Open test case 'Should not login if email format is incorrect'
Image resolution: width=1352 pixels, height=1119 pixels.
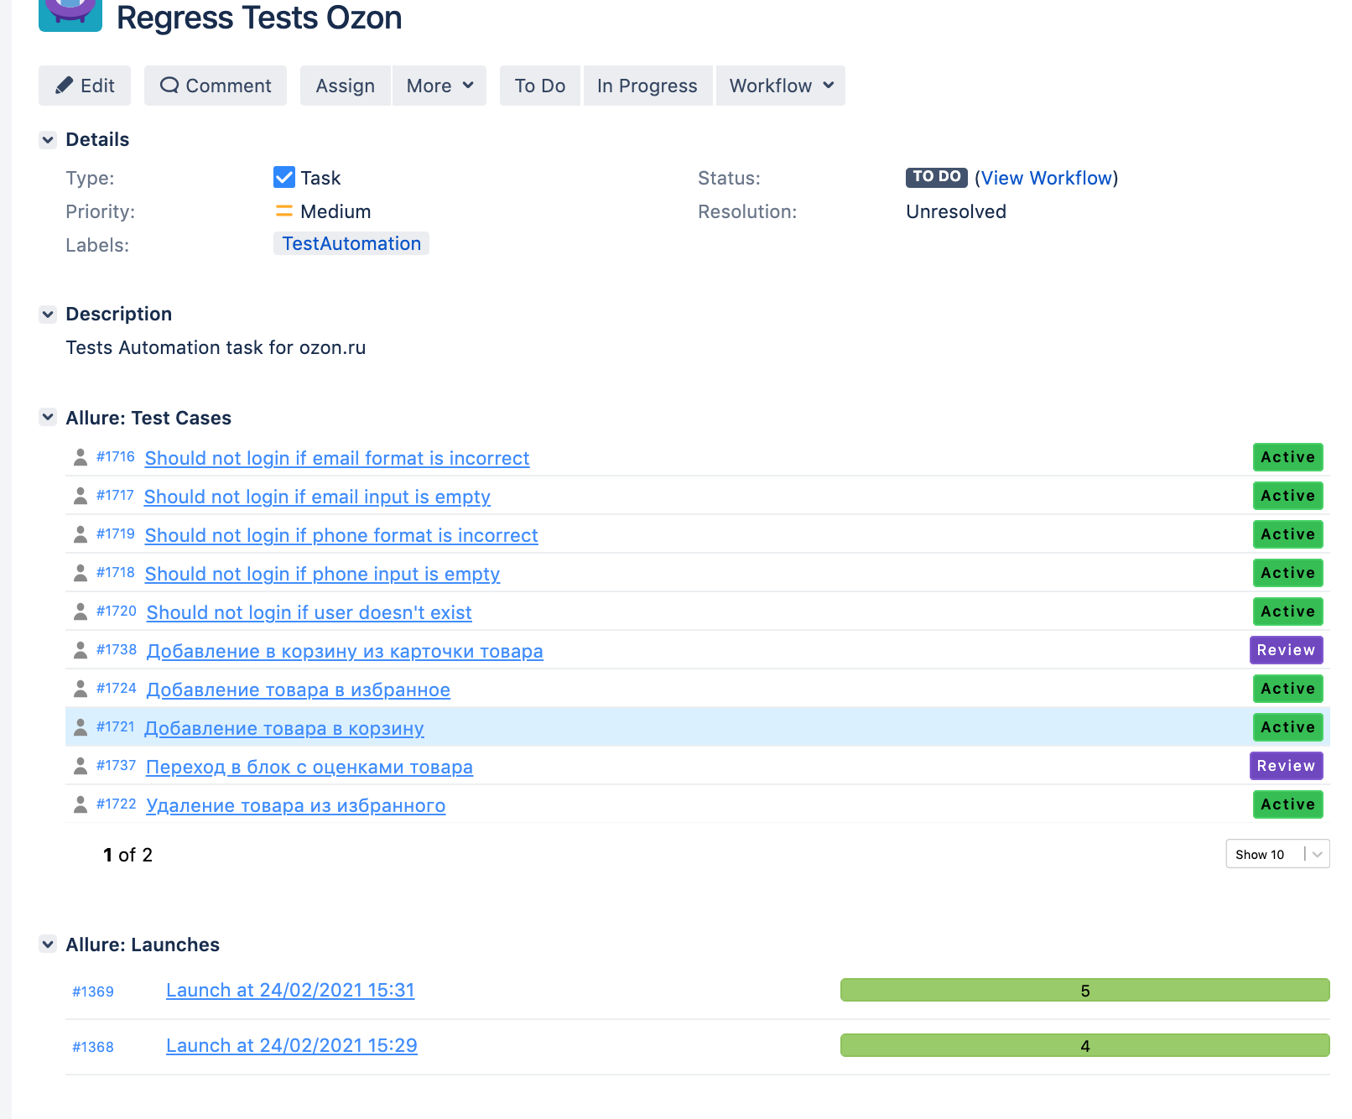pyautogui.click(x=337, y=458)
